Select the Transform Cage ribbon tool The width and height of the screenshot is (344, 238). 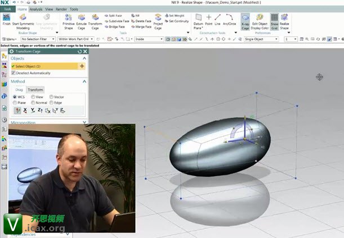[x=95, y=22]
